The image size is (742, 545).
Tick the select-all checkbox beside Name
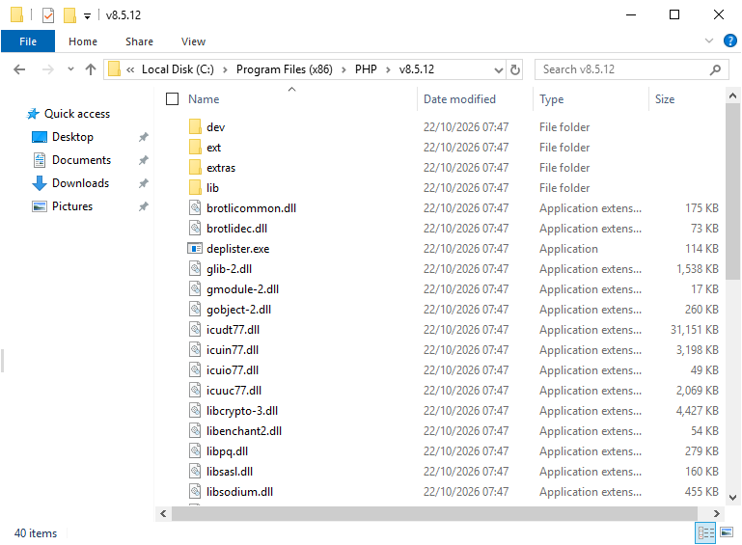coord(173,99)
